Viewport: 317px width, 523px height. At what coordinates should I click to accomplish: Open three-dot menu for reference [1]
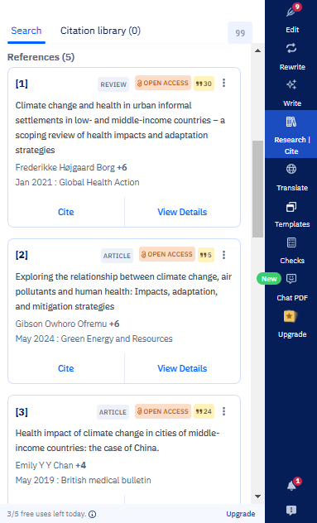tap(224, 83)
